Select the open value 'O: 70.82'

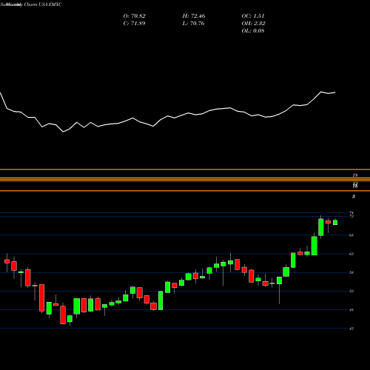coord(134,16)
